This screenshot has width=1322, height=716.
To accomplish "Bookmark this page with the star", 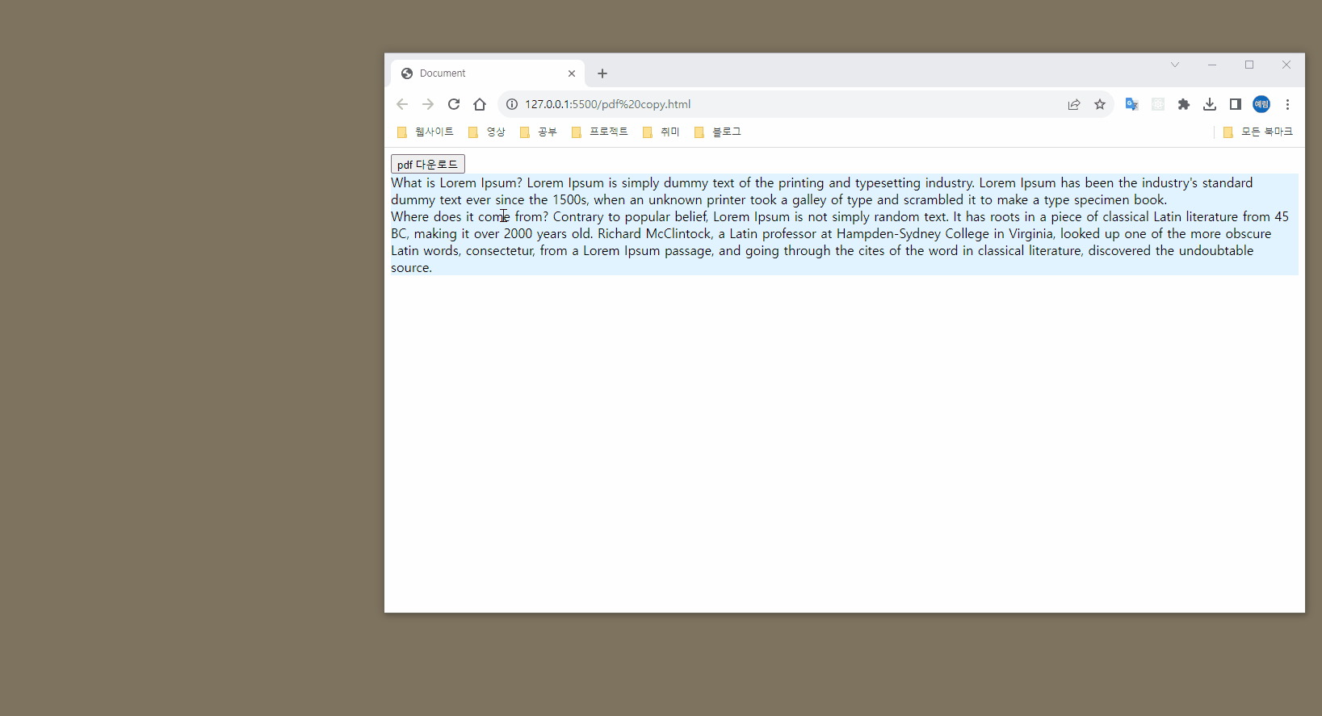I will [1100, 104].
